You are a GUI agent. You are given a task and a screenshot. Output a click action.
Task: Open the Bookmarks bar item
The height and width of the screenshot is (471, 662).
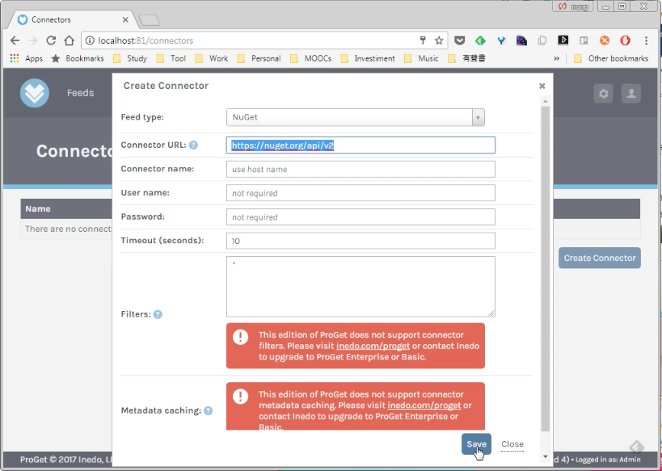tap(78, 58)
